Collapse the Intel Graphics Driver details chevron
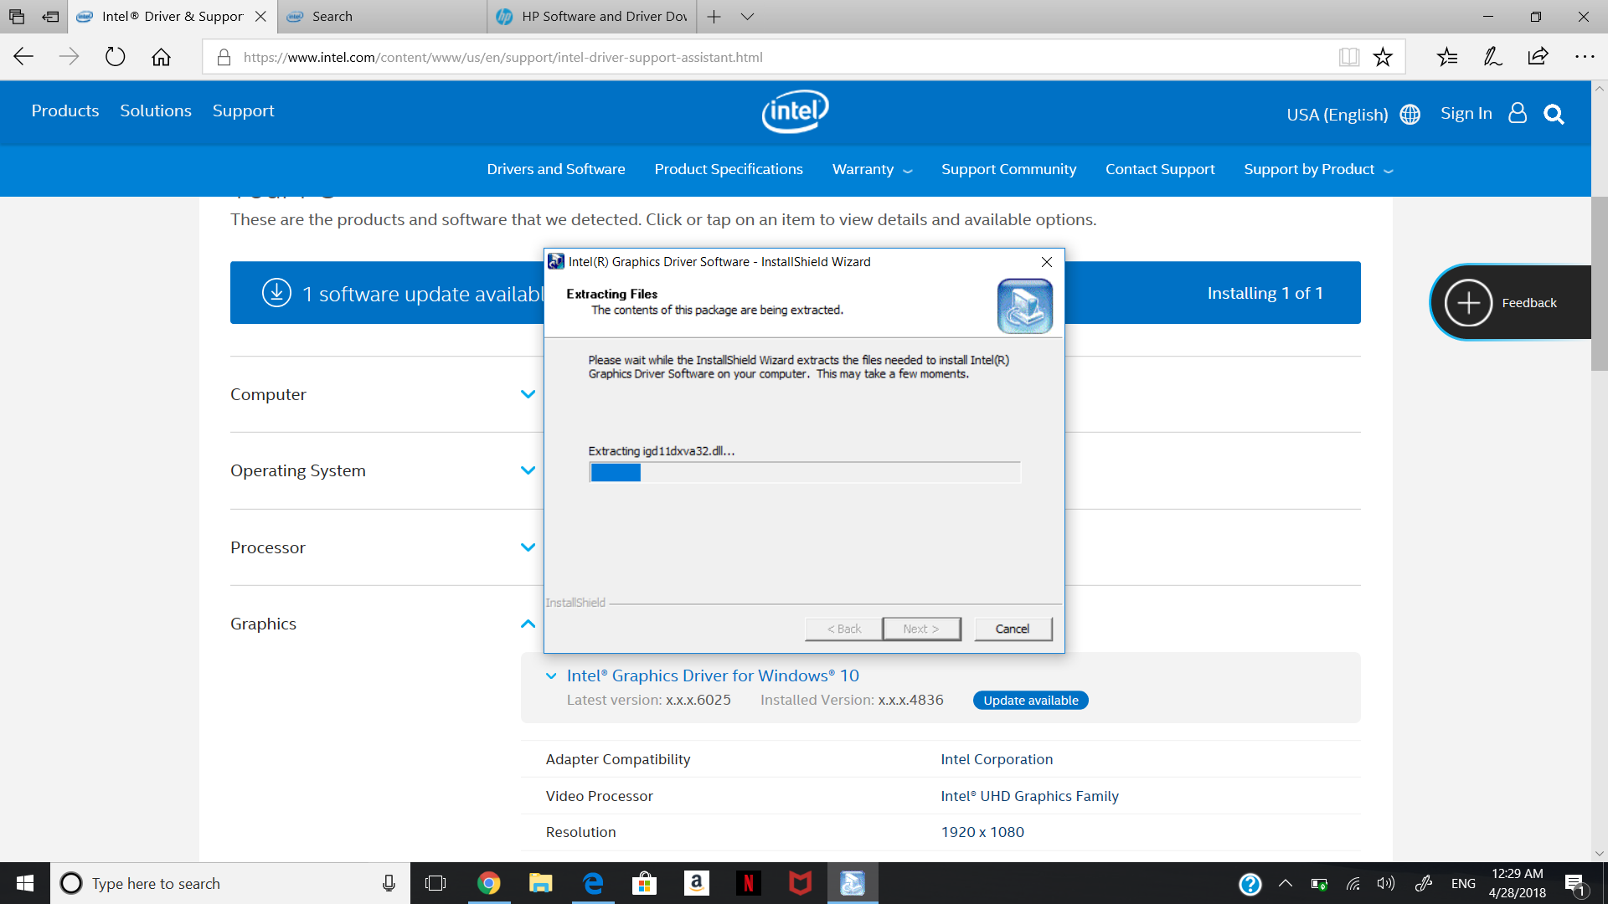The height and width of the screenshot is (904, 1608). point(551,676)
